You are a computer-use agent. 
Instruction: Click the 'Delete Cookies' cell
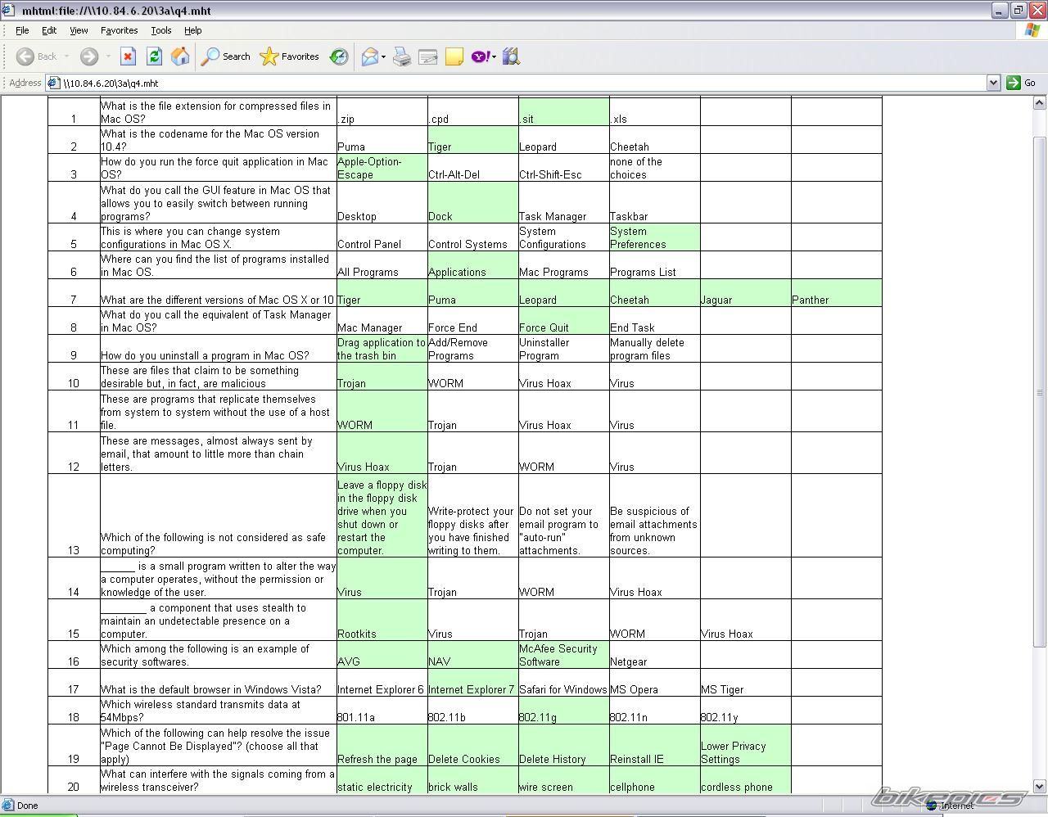(x=472, y=746)
